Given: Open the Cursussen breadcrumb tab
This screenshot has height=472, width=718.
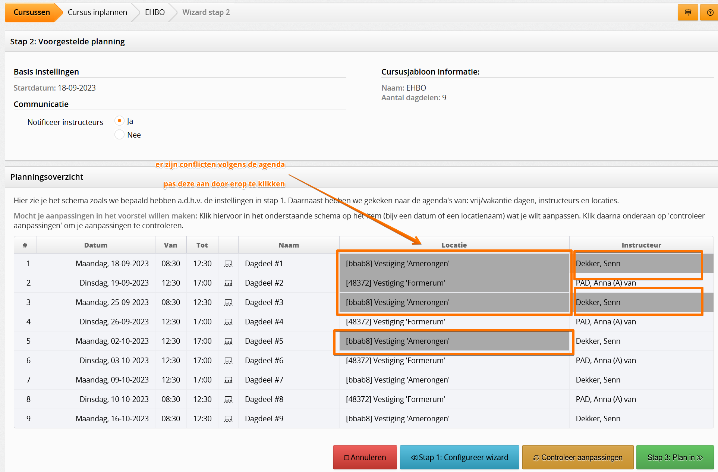Looking at the screenshot, I should [32, 12].
